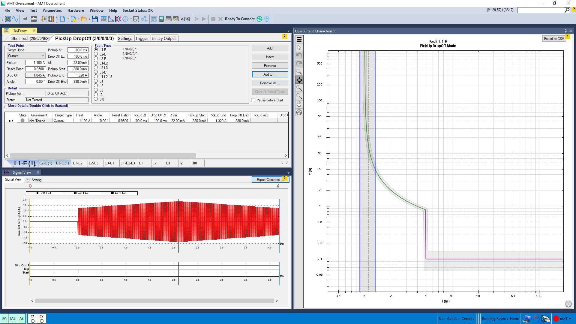Click the green reconnect refresh icon
The width and height of the screenshot is (576, 324).
tap(259, 19)
